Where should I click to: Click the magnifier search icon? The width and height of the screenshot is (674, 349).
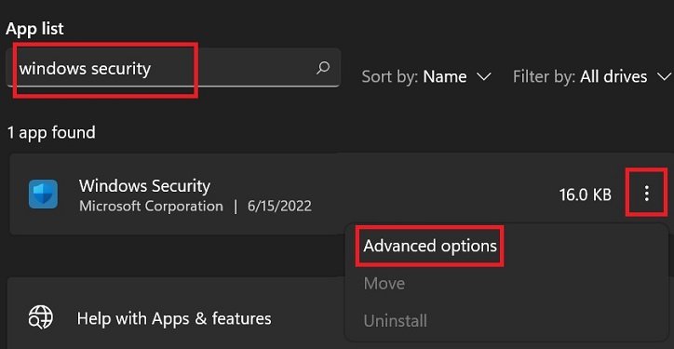[x=323, y=68]
